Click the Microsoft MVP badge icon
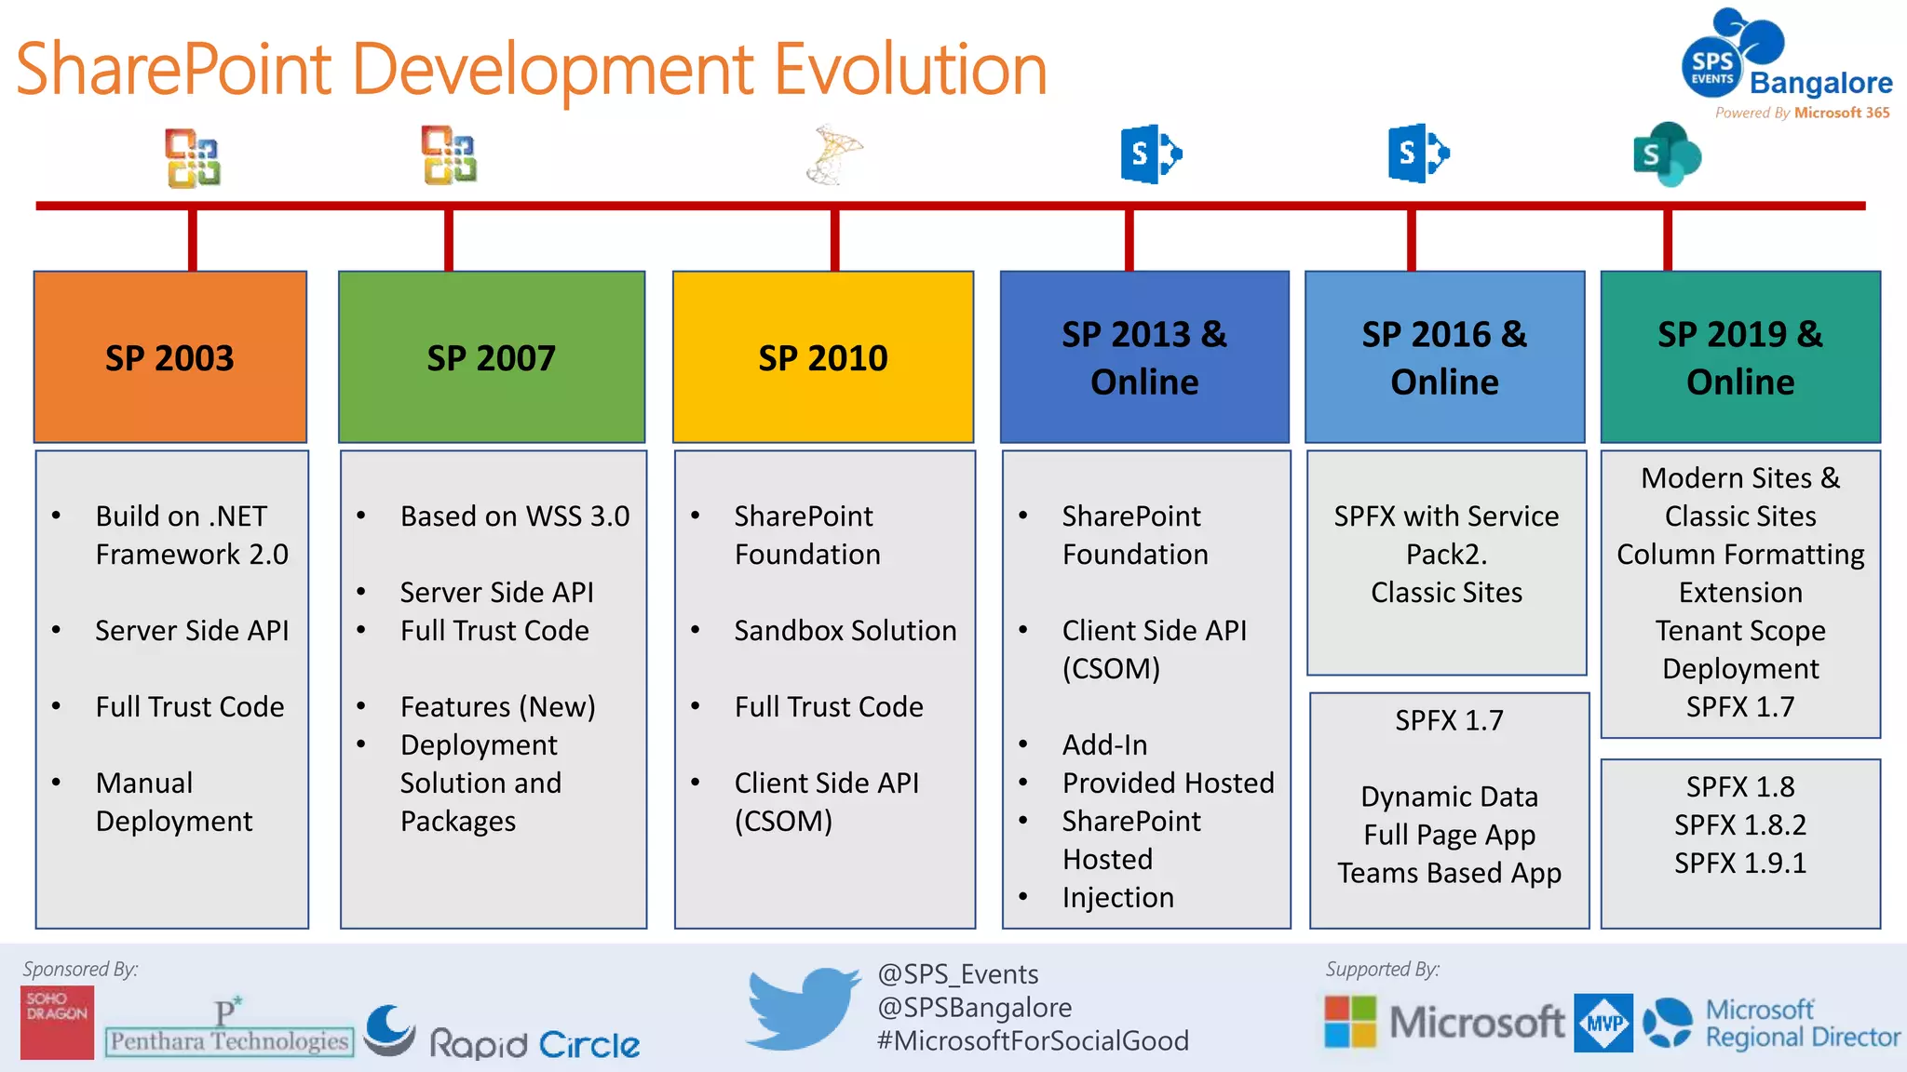The image size is (1907, 1072). click(x=1603, y=1024)
